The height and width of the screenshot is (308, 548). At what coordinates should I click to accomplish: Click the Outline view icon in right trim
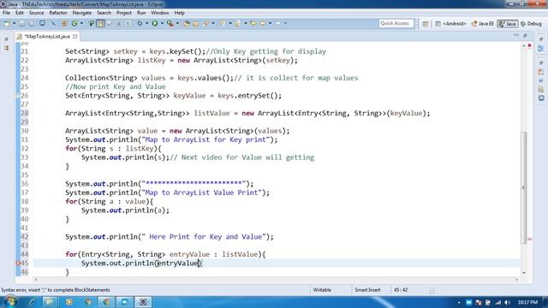click(540, 49)
